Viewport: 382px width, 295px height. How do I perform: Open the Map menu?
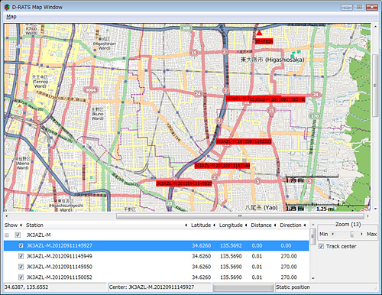[11, 17]
